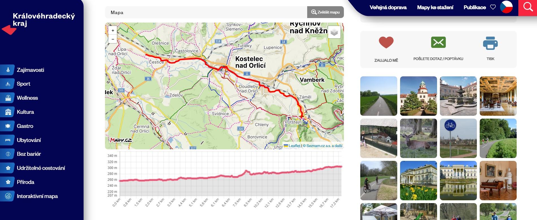
Task: Open the blue cycle-sign thumbnail
Action: click(458, 138)
